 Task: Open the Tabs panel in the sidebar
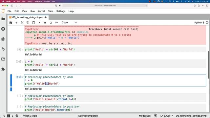pos(3,59)
